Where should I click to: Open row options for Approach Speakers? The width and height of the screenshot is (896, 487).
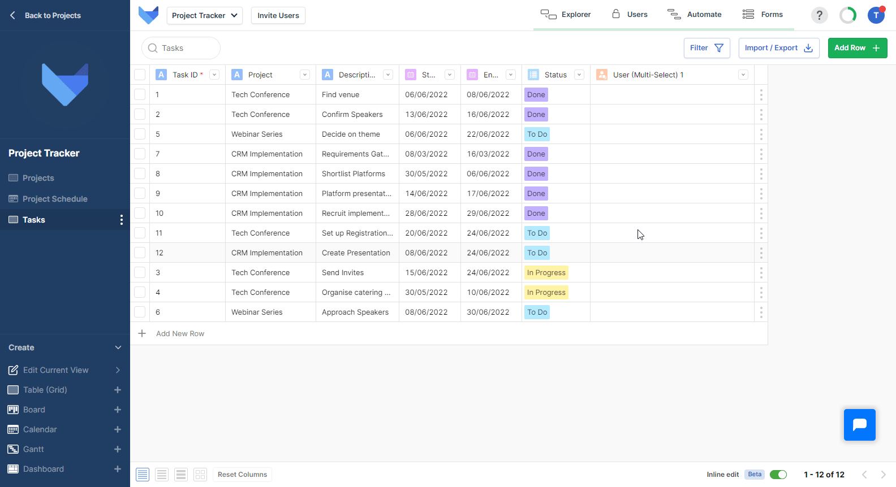click(761, 312)
